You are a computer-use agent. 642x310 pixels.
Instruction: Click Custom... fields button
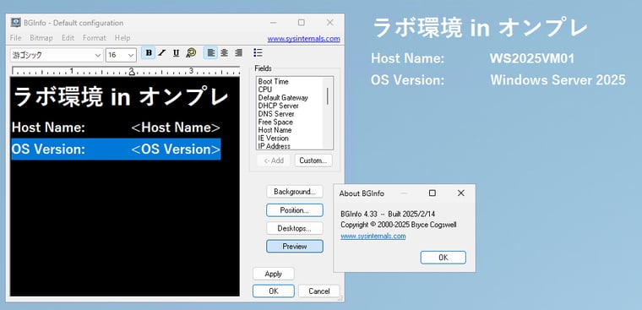coord(313,160)
